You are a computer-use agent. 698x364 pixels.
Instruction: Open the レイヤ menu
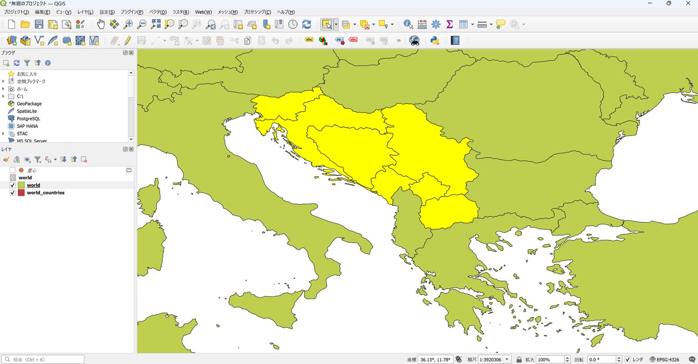point(85,12)
